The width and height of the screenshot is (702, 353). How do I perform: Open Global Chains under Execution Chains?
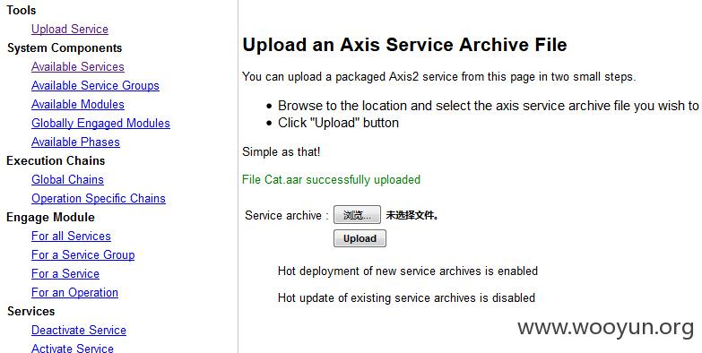[67, 179]
